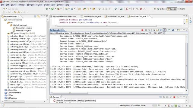The image size is (193, 108).
Task: Terminate process with Console red stop button
Action: click(x=142, y=30)
